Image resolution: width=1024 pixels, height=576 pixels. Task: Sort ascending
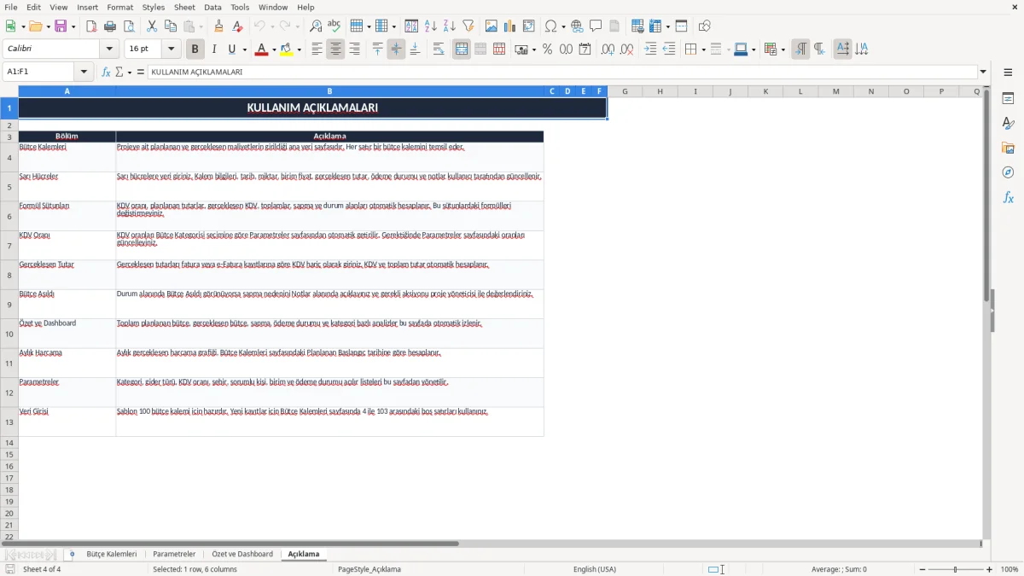coord(431,26)
